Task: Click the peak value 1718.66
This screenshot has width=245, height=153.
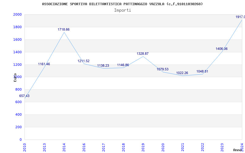Action: (x=64, y=29)
